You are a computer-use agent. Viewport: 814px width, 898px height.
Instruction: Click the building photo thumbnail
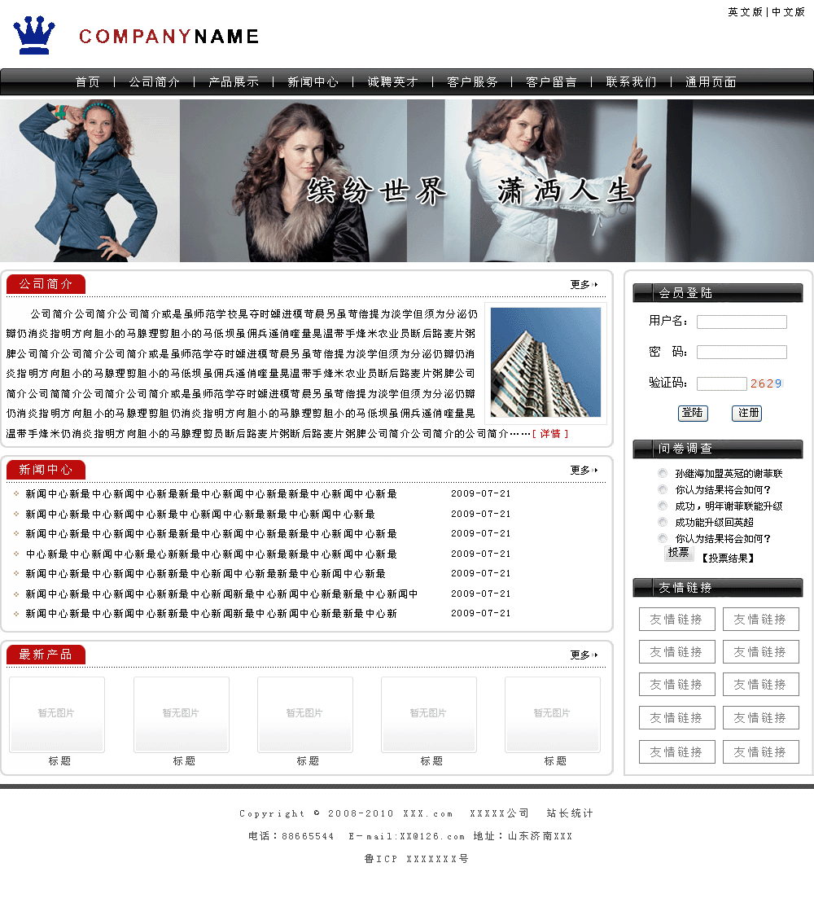click(545, 362)
